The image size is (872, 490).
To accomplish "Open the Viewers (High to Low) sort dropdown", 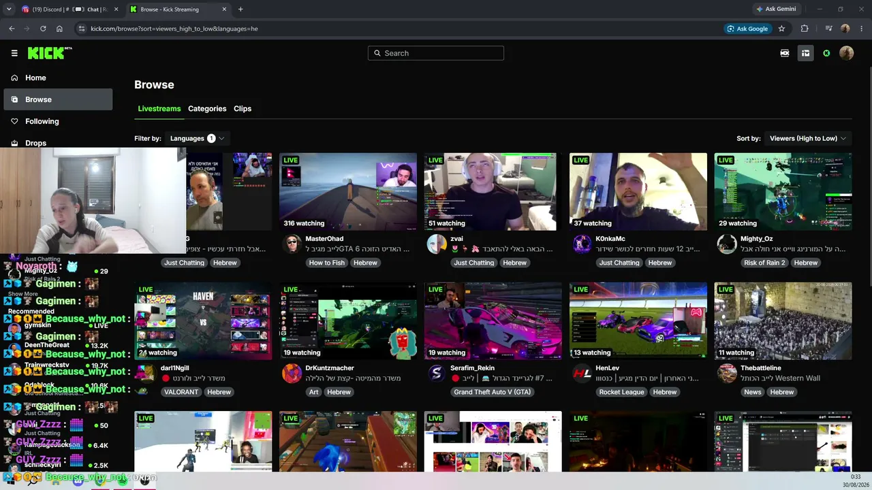I will point(808,138).
